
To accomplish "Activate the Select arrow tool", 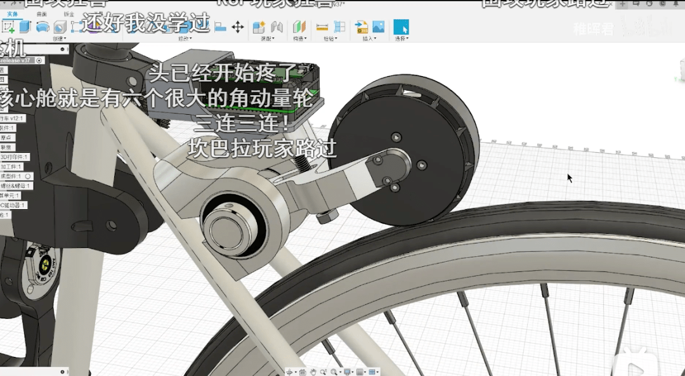I will [x=401, y=27].
